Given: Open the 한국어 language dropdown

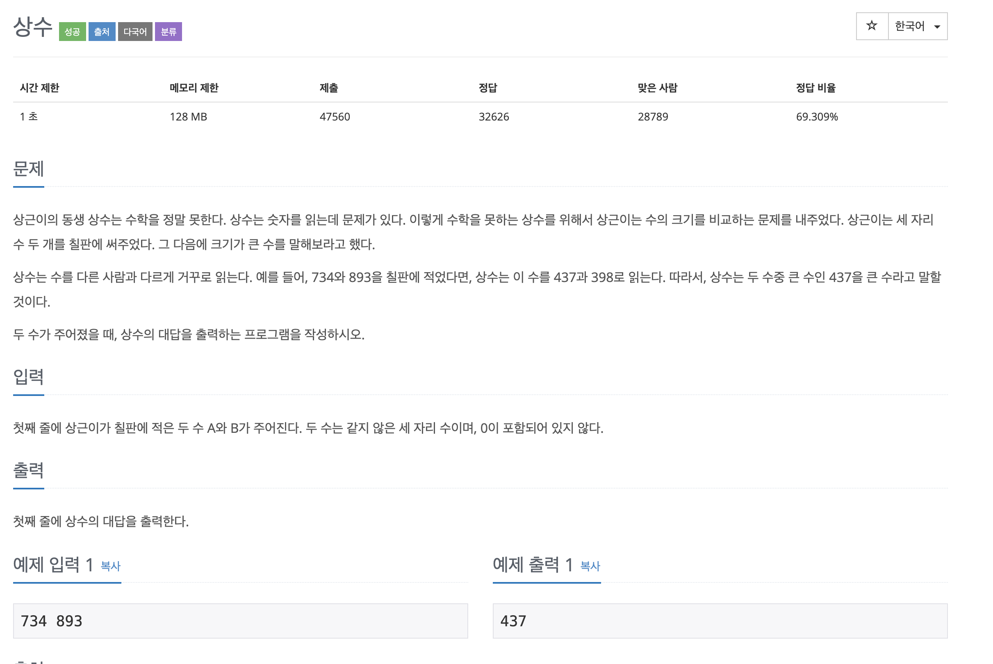Looking at the screenshot, I should coord(910,26).
